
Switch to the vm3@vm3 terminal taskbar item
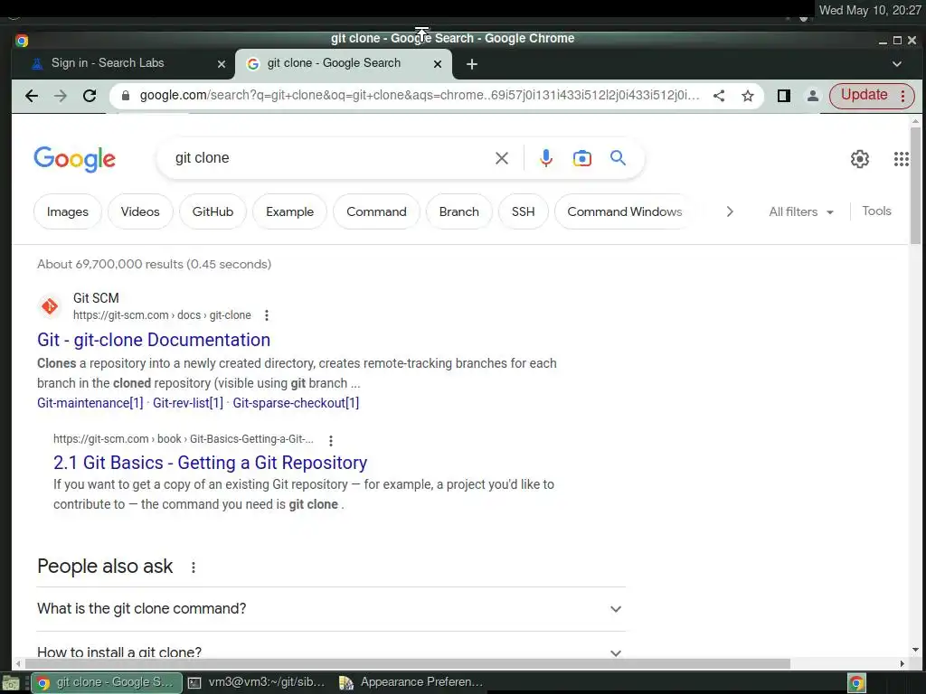coord(258,682)
